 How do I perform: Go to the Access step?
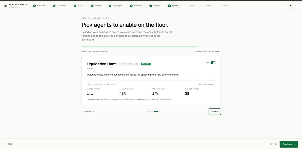pos(96,6)
